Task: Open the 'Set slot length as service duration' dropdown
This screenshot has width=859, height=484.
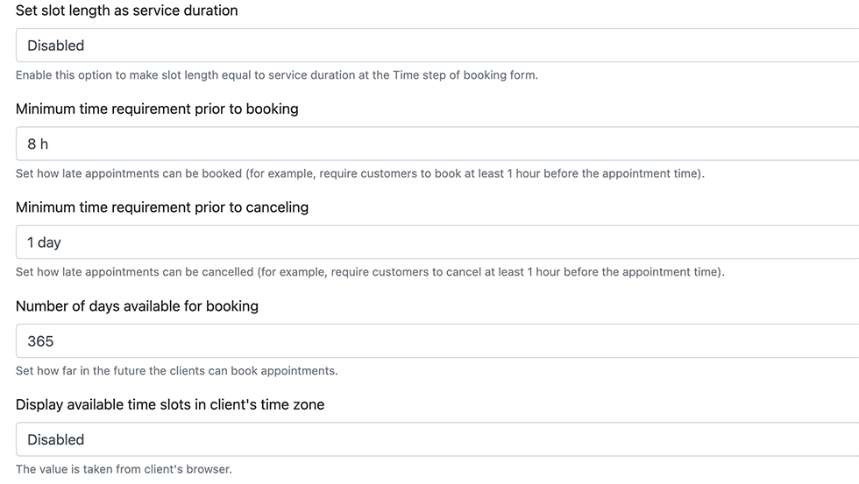Action: click(438, 46)
